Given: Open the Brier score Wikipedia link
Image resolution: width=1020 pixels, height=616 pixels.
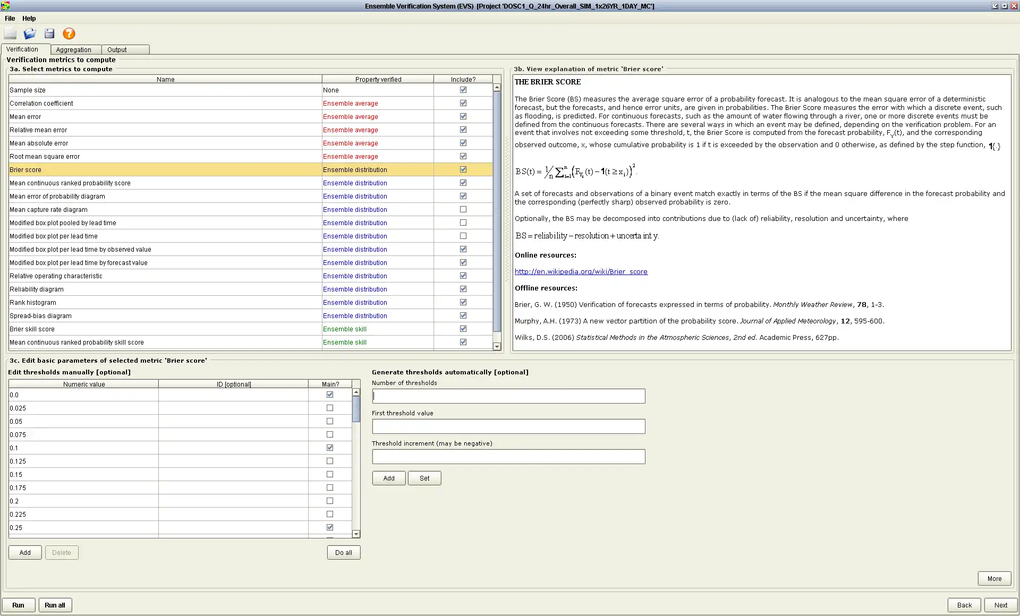Looking at the screenshot, I should coord(581,271).
